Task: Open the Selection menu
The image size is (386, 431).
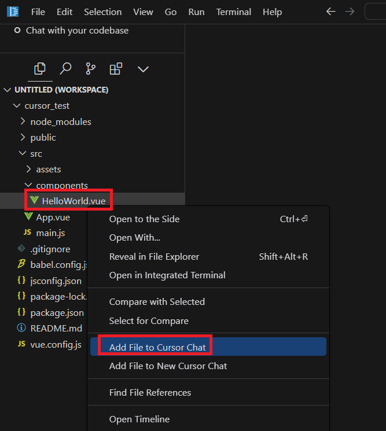Action: [103, 12]
